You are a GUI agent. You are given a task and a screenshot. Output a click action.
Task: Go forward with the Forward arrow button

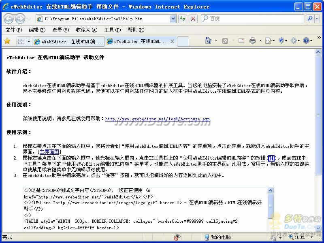point(20,19)
